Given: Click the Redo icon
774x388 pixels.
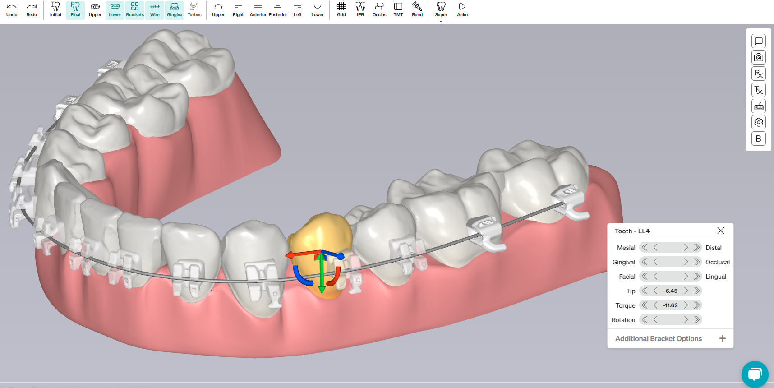Looking at the screenshot, I should coord(32,7).
